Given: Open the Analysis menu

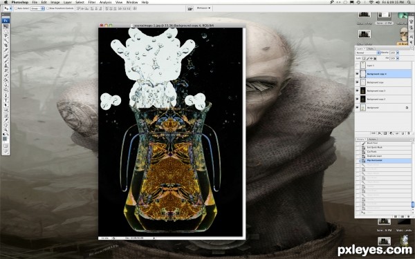Looking at the screenshot, I should [105, 2].
